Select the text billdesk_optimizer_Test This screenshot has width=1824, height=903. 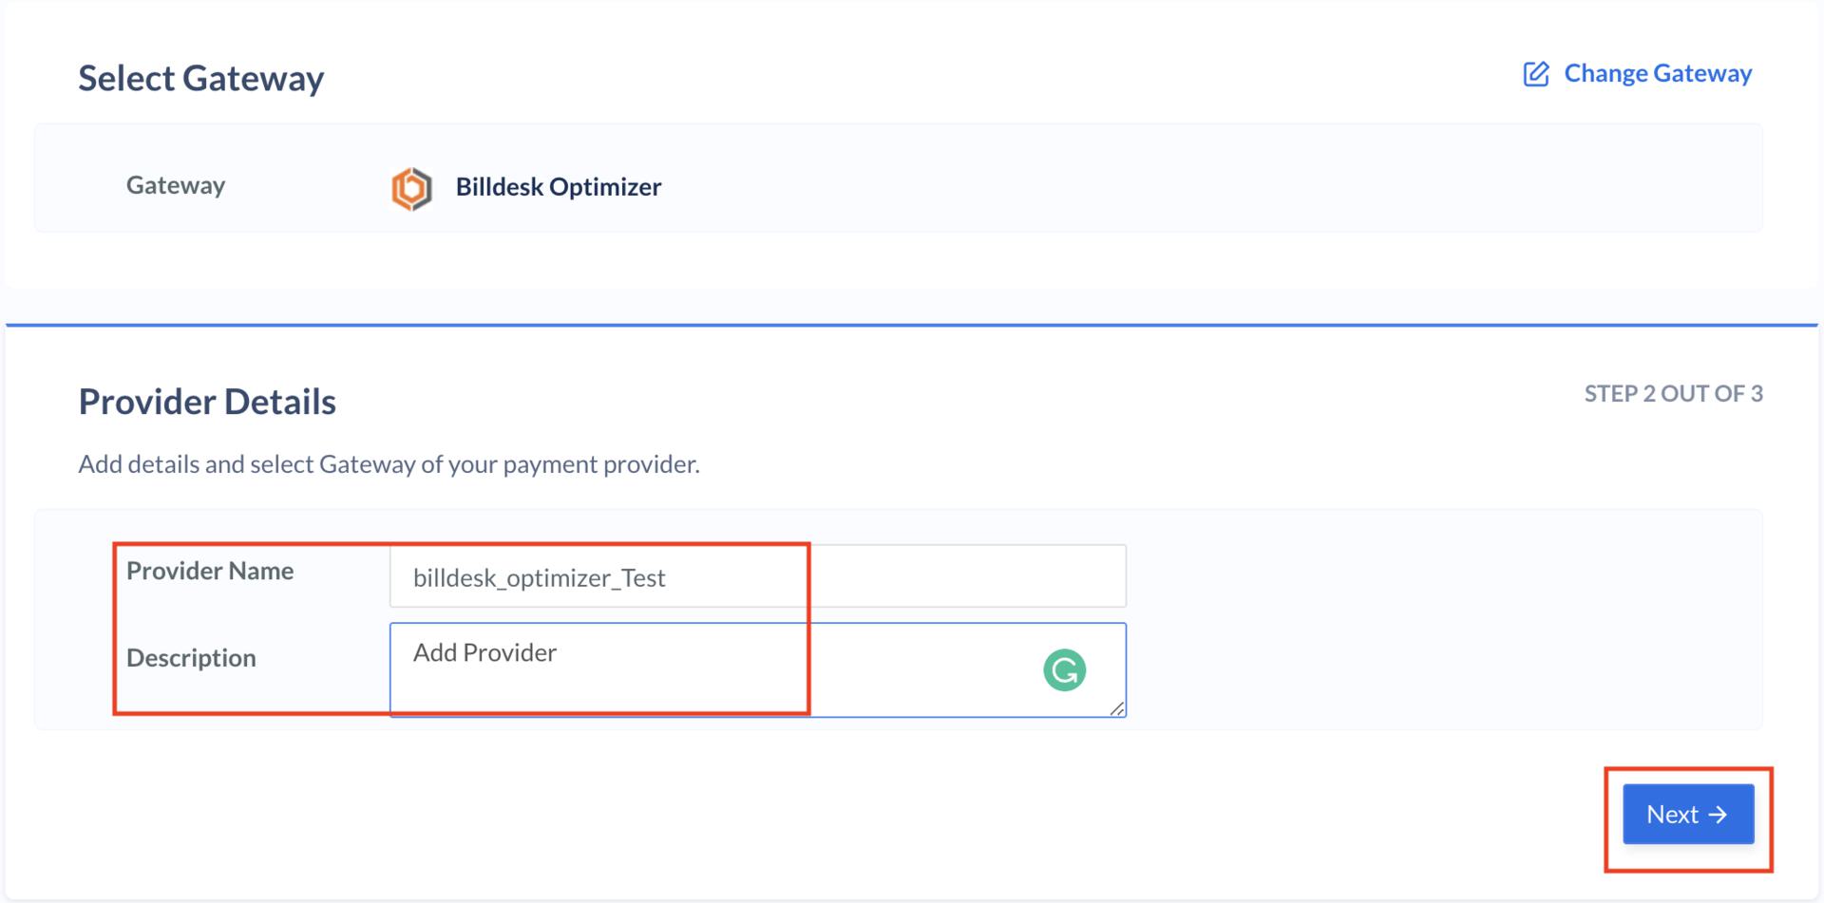(x=539, y=577)
